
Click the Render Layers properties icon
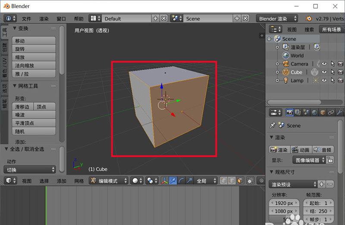click(298, 112)
